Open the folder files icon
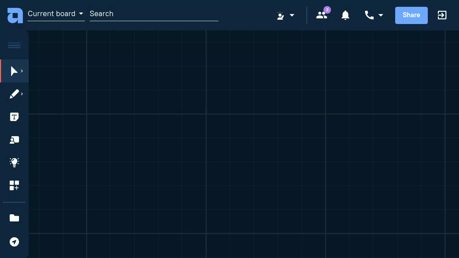The image size is (459, 258). point(14,218)
